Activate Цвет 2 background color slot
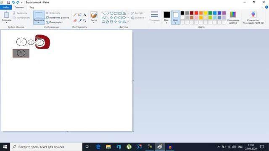Viewport: 269px width, 151px height. tap(176, 17)
